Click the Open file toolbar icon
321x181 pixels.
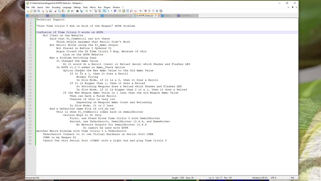pos(31,11)
